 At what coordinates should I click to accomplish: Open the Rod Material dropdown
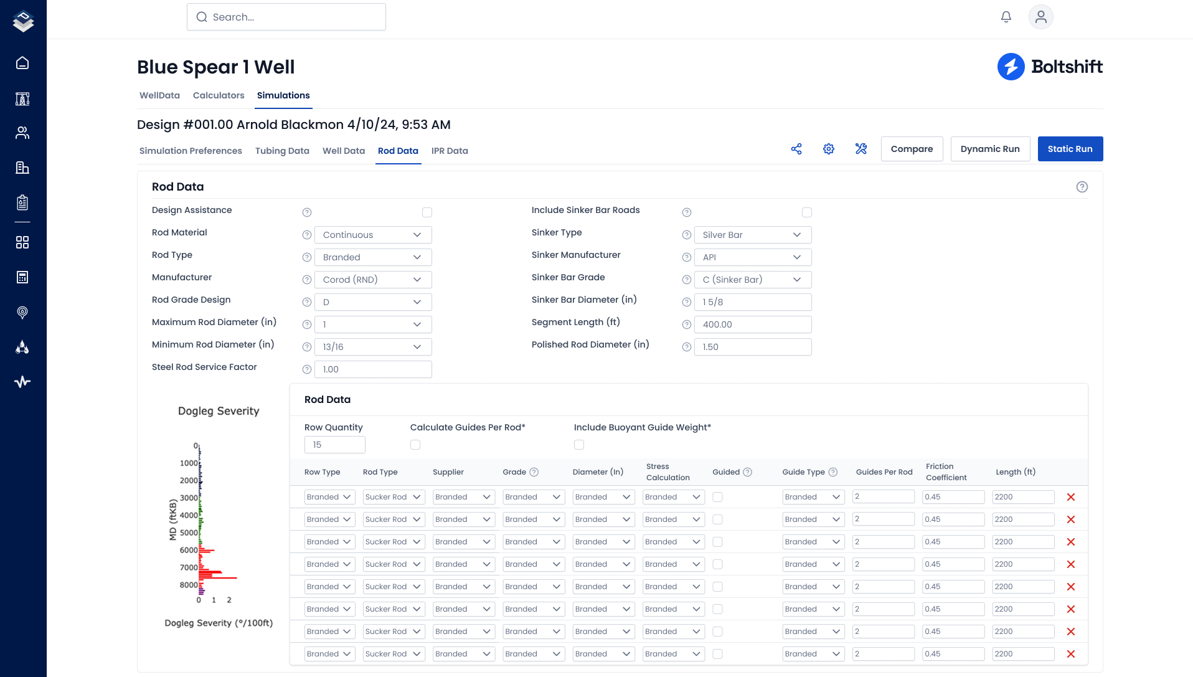tap(372, 235)
